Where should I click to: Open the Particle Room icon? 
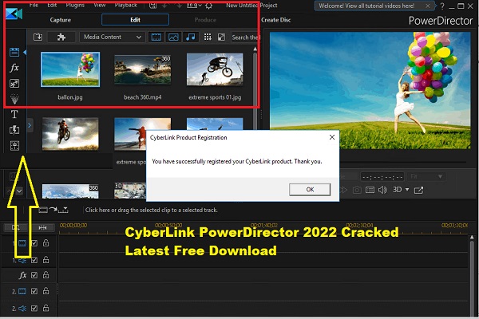click(14, 99)
